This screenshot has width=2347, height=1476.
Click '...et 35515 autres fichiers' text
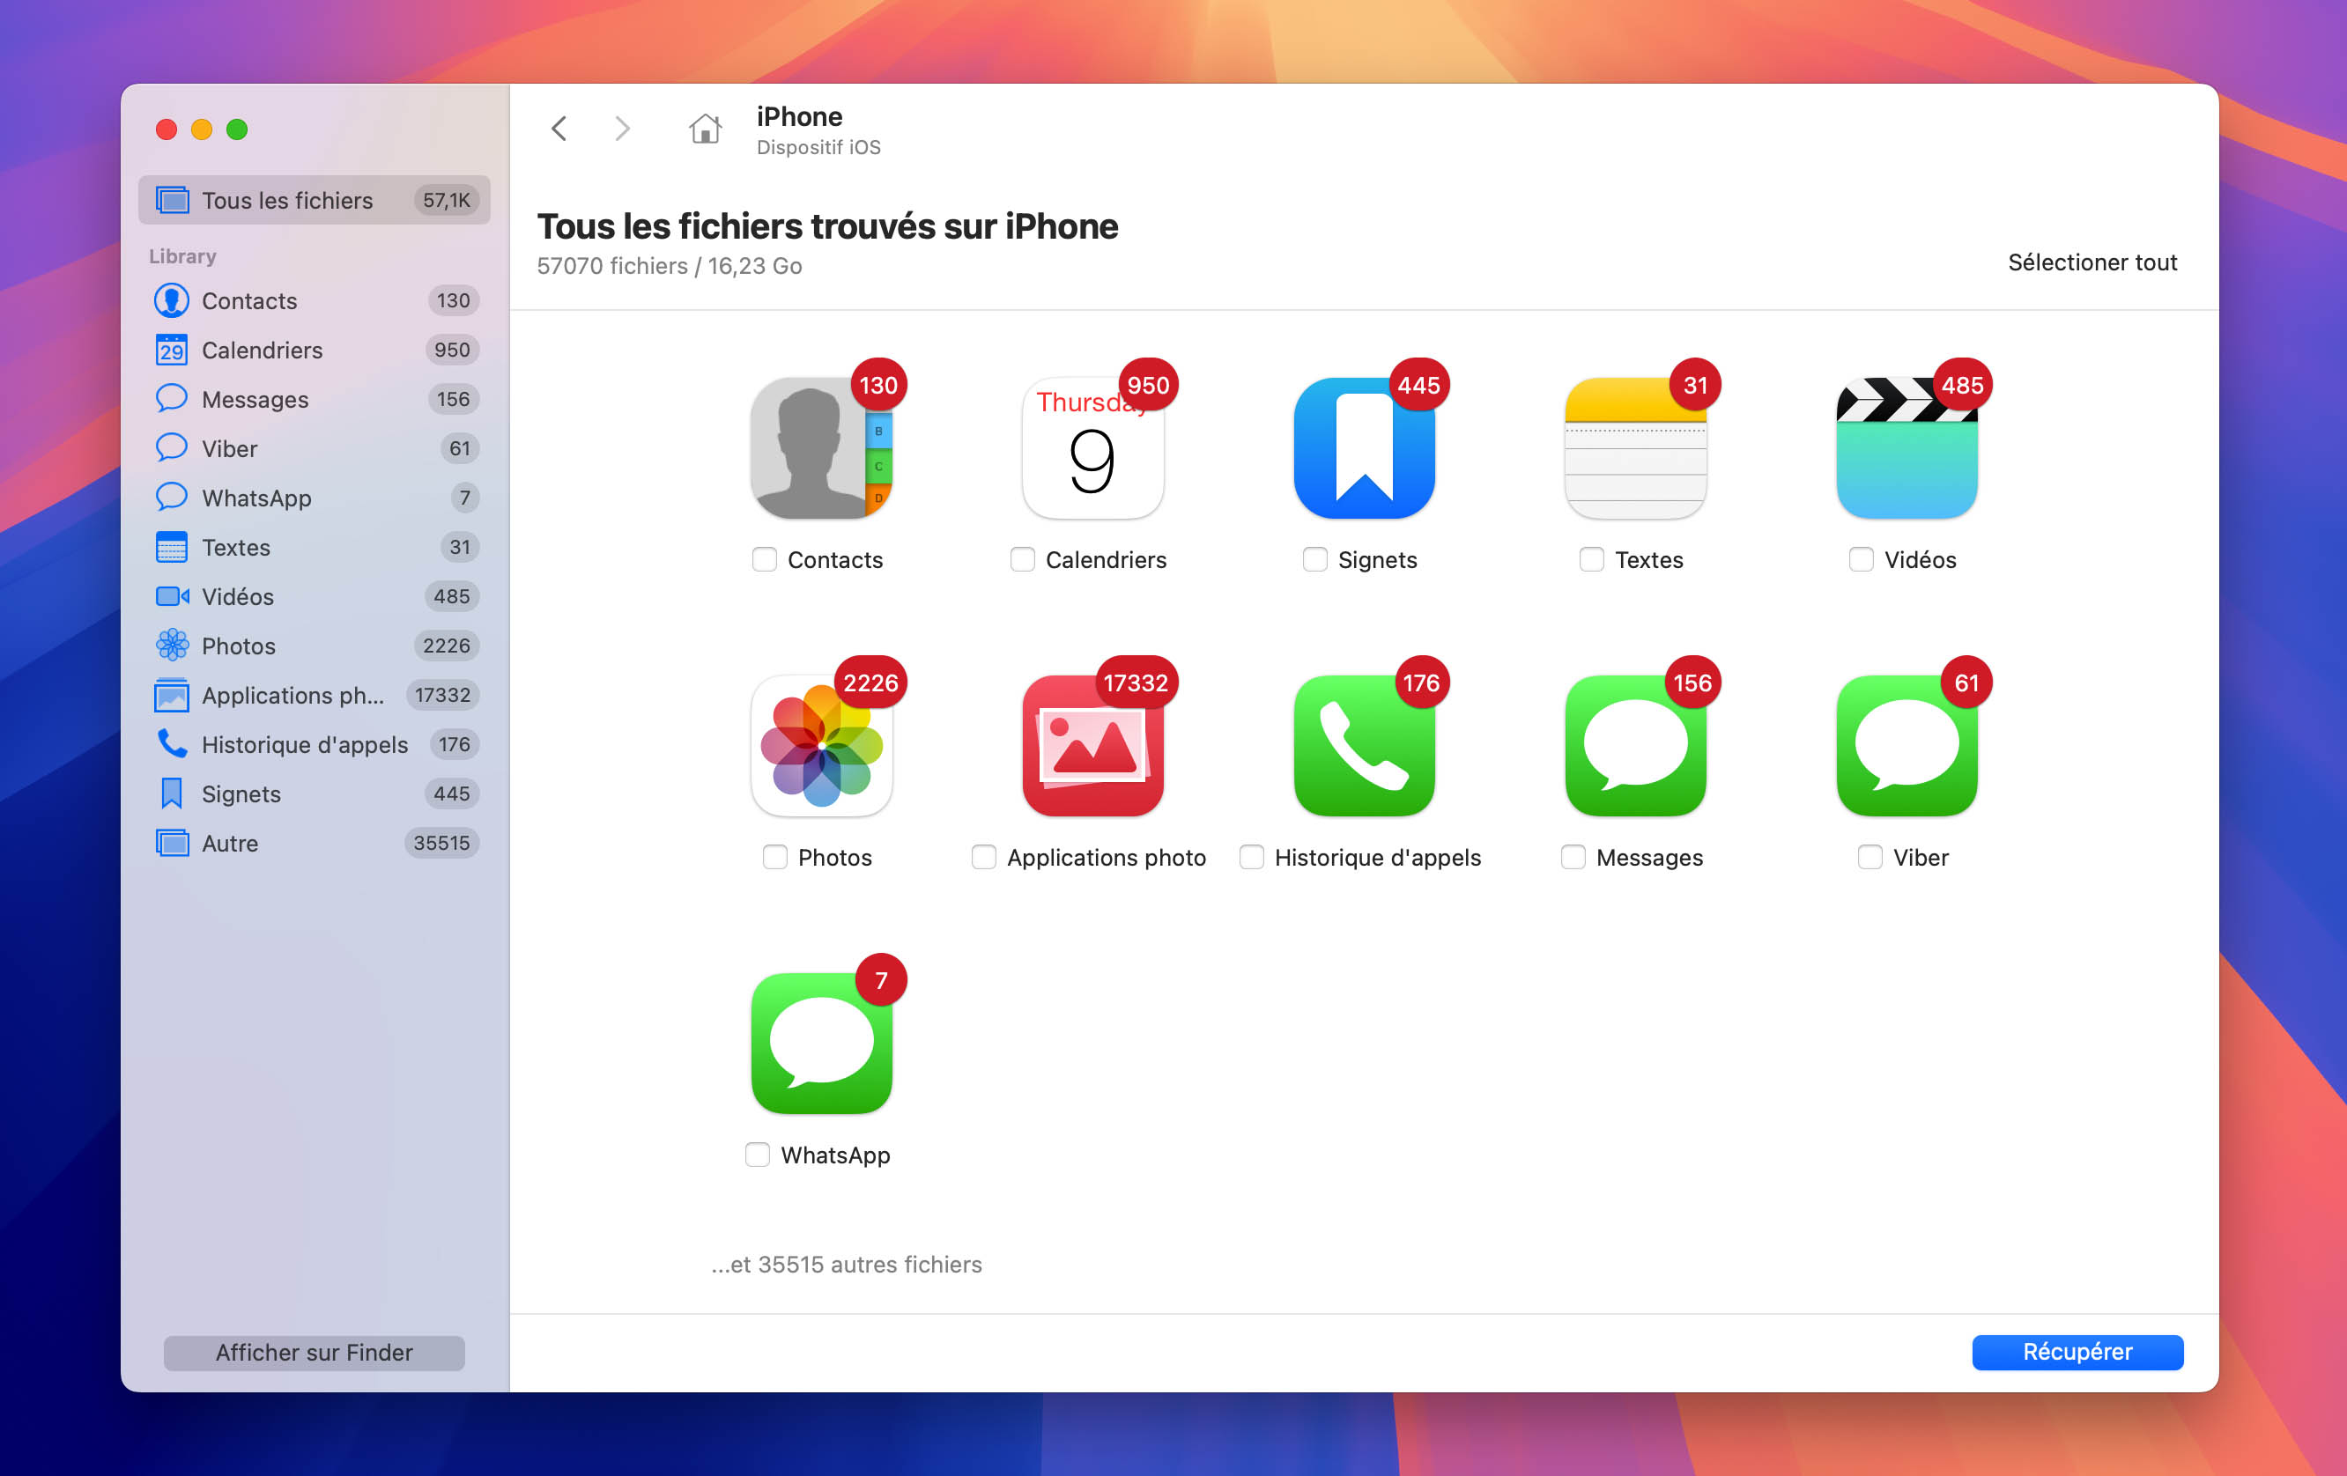(x=846, y=1264)
